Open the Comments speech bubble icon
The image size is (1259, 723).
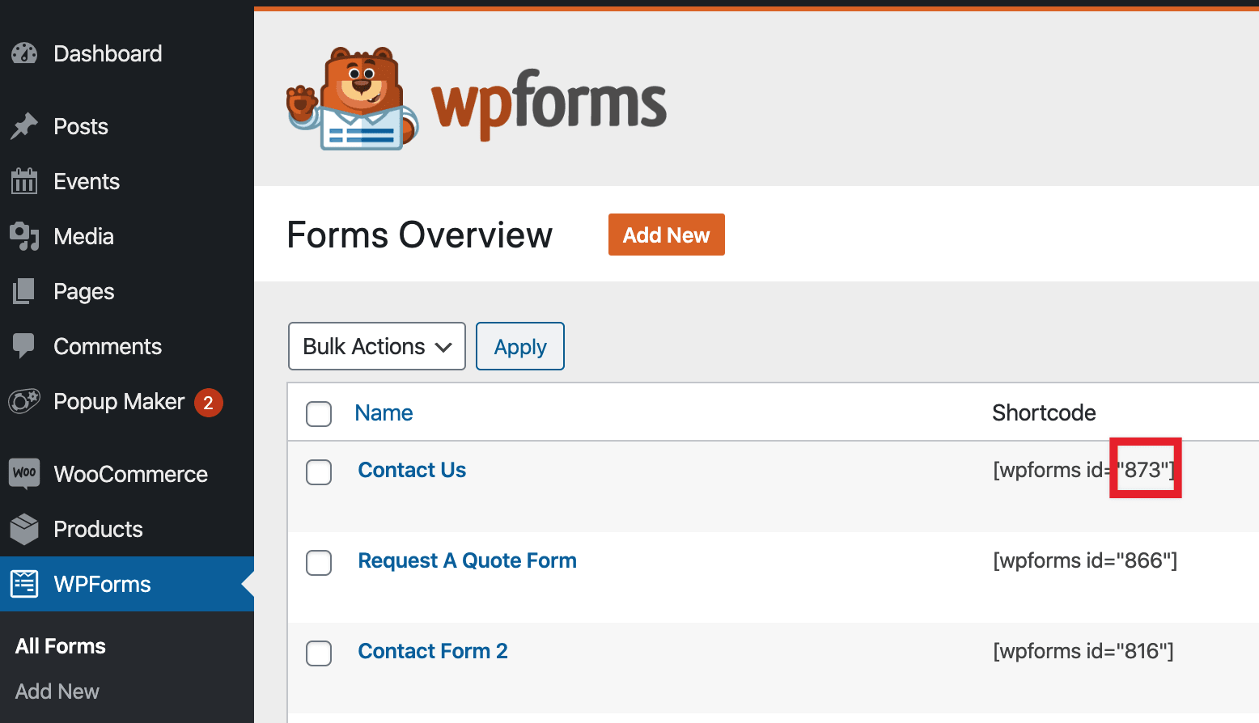pos(24,346)
